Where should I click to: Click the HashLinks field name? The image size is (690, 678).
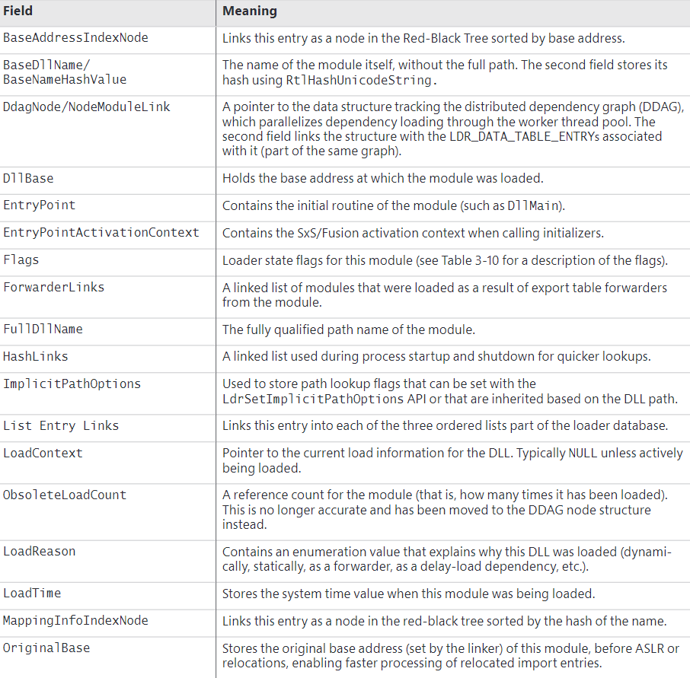(36, 356)
